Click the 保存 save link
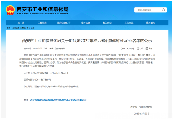Image resolution: width=173 pixels, height=119 pixels. (150, 49)
